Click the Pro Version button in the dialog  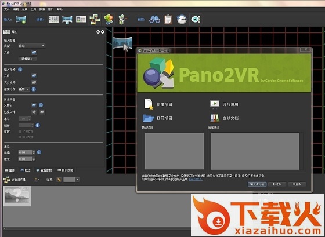pyautogui.click(x=297, y=184)
